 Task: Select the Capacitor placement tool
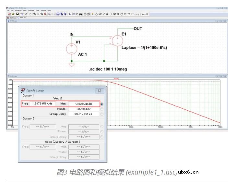[x=107, y=14]
